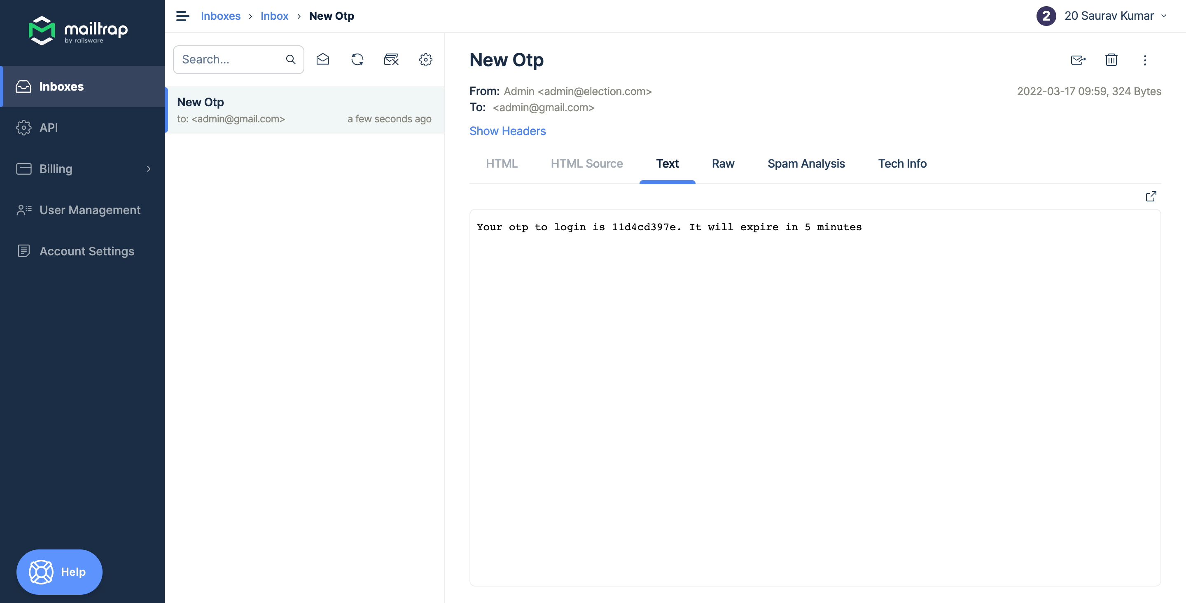Image resolution: width=1186 pixels, height=603 pixels.
Task: Refresh the inbox message list
Action: tap(357, 59)
